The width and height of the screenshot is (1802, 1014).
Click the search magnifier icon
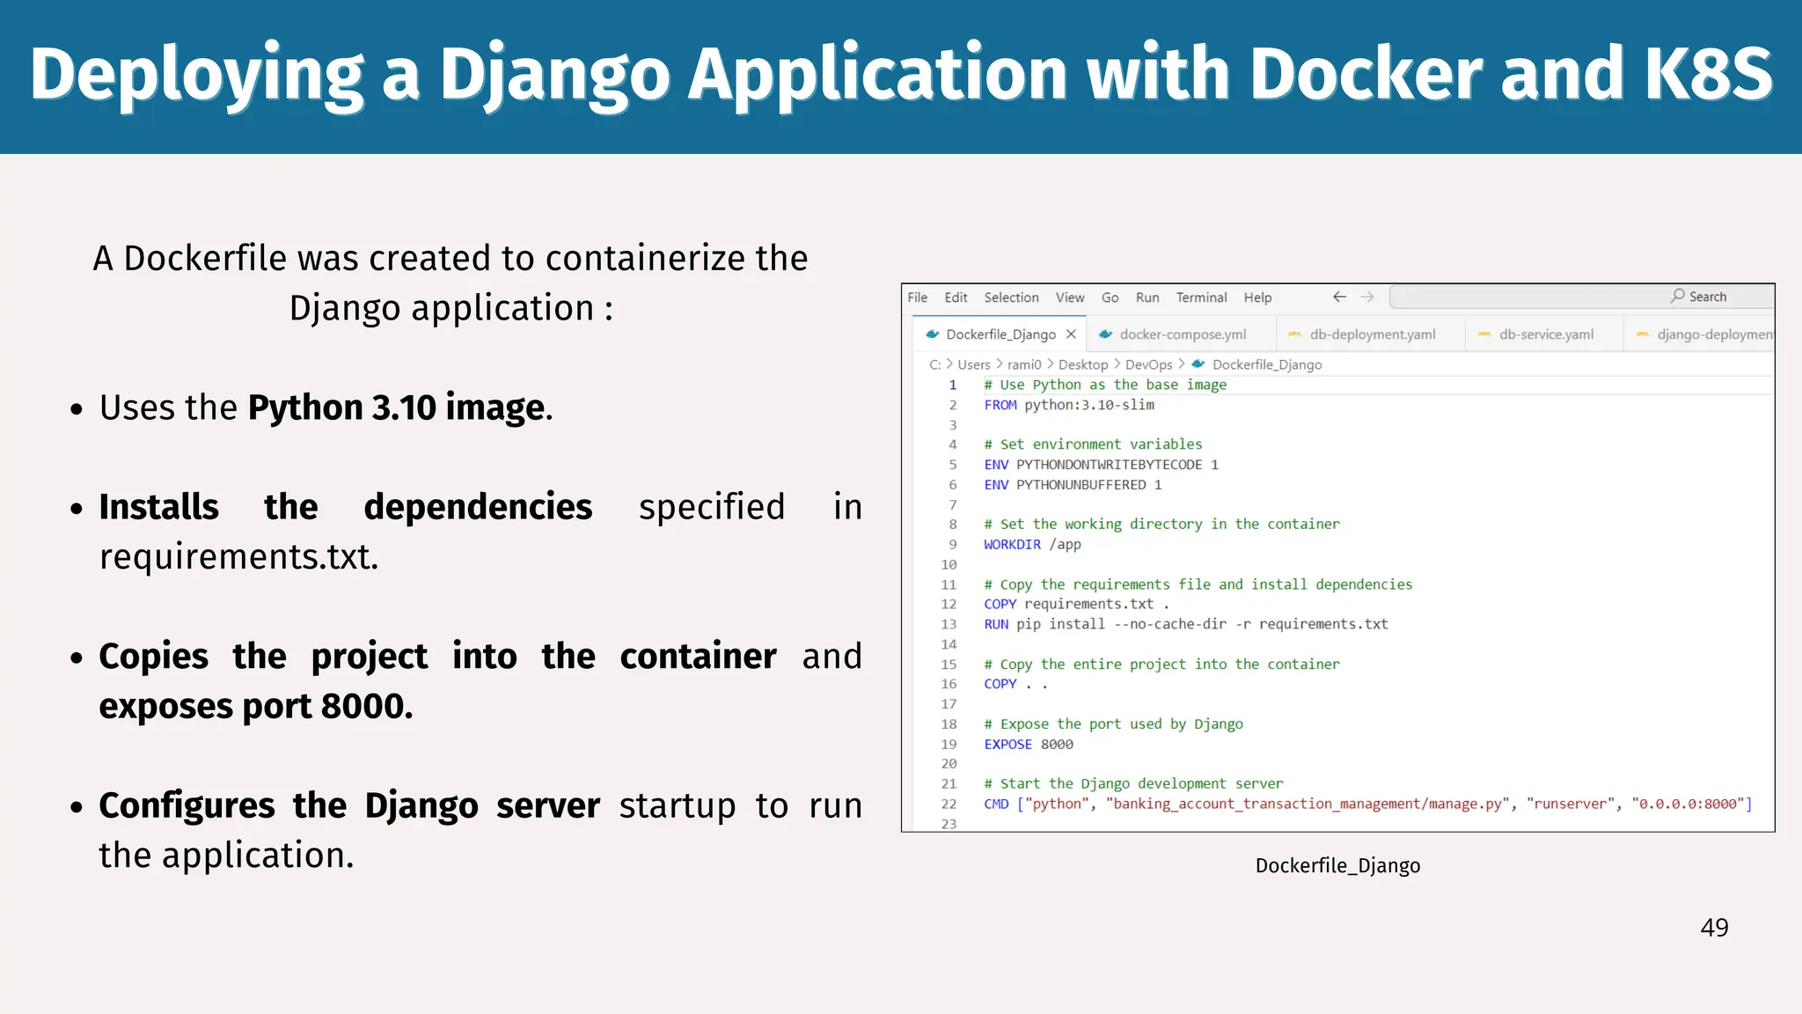point(1678,297)
